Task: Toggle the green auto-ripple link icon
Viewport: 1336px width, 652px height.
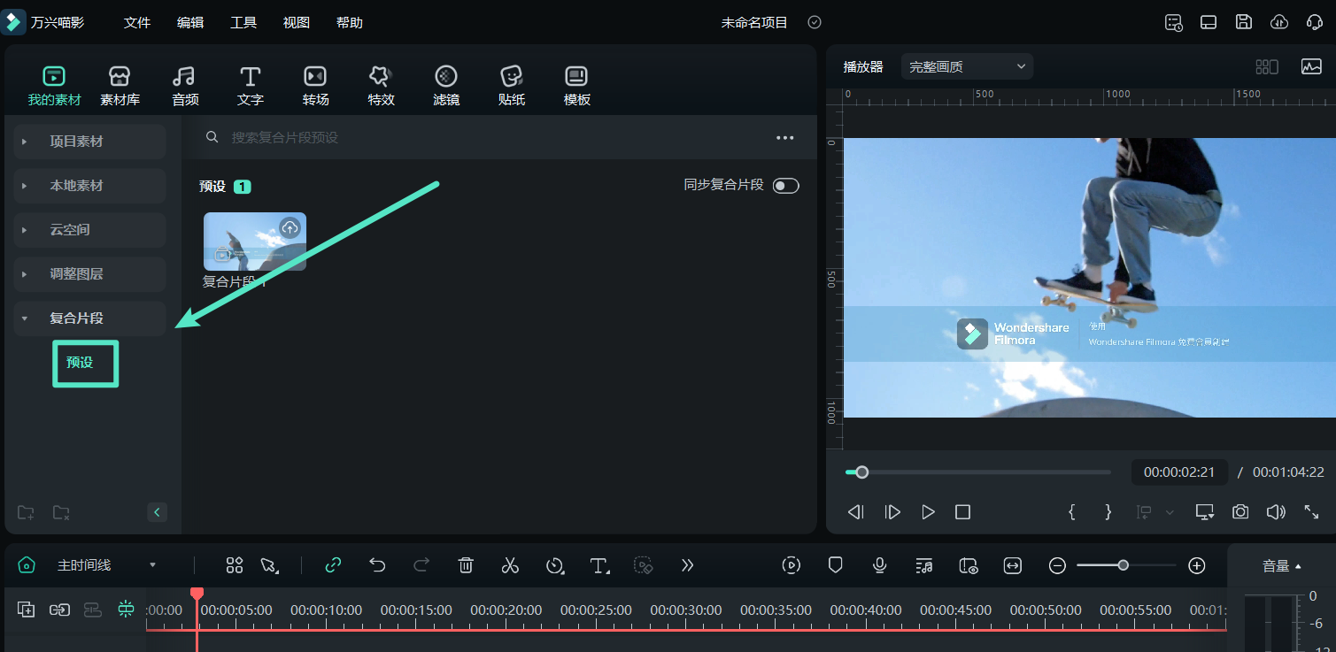Action: [333, 564]
